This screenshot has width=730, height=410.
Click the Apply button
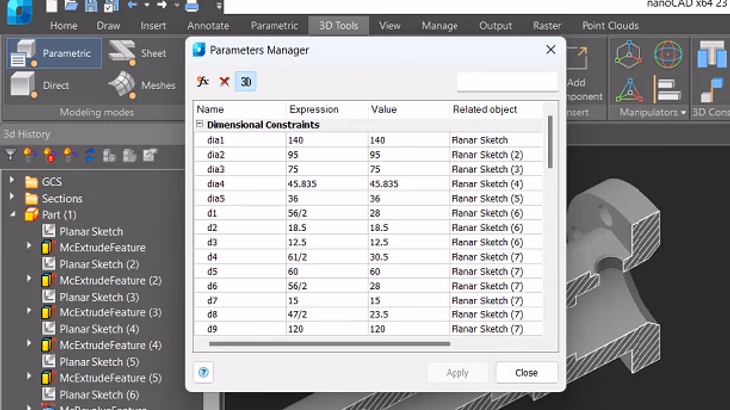click(457, 373)
